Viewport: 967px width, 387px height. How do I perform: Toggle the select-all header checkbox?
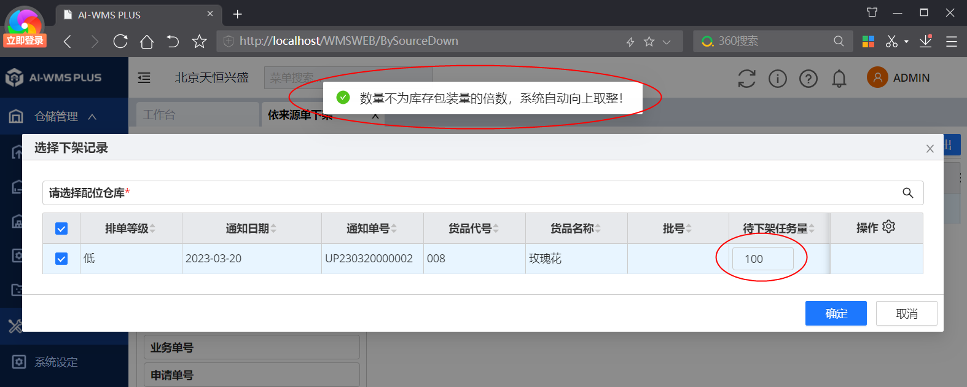pos(61,229)
